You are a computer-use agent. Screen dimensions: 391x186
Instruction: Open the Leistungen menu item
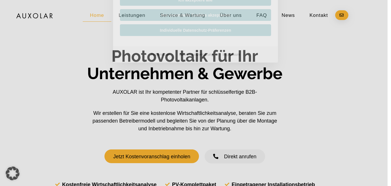click(x=132, y=15)
